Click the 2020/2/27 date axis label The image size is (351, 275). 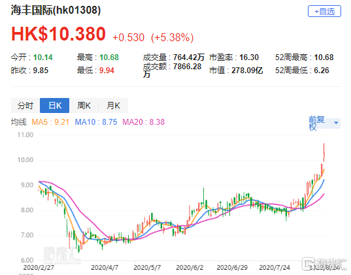(x=39, y=268)
